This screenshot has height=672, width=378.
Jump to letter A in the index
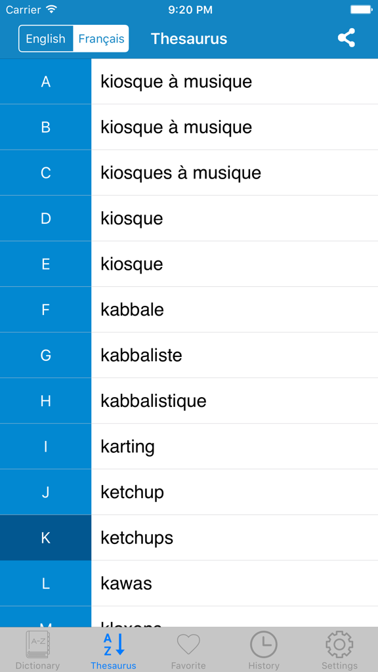click(x=45, y=81)
